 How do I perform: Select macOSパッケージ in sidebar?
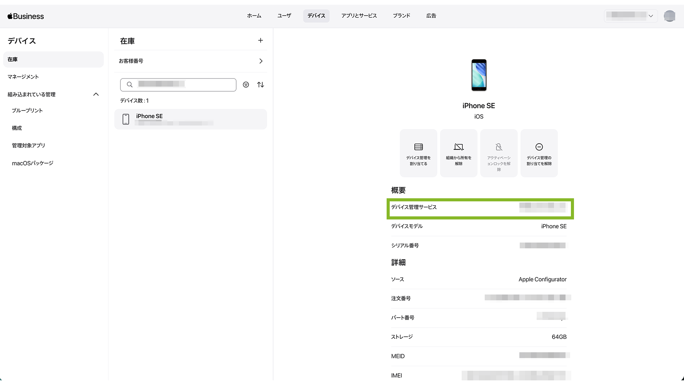[x=33, y=163]
